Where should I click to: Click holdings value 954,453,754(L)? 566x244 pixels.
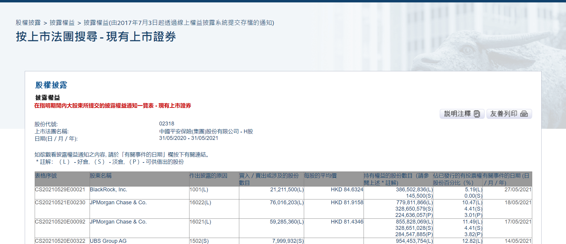point(414,241)
